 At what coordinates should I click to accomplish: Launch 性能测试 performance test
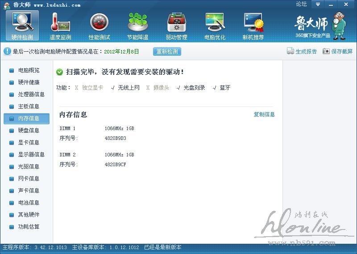pyautogui.click(x=99, y=25)
